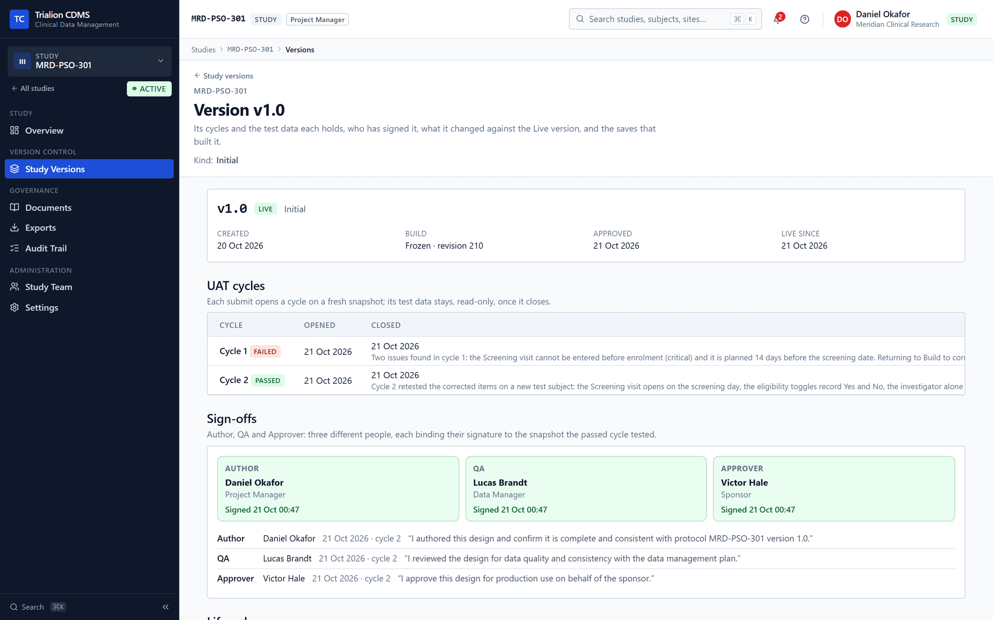Click the Author sign-off card for Daniel Okafor
The image size is (993, 620).
pos(338,489)
